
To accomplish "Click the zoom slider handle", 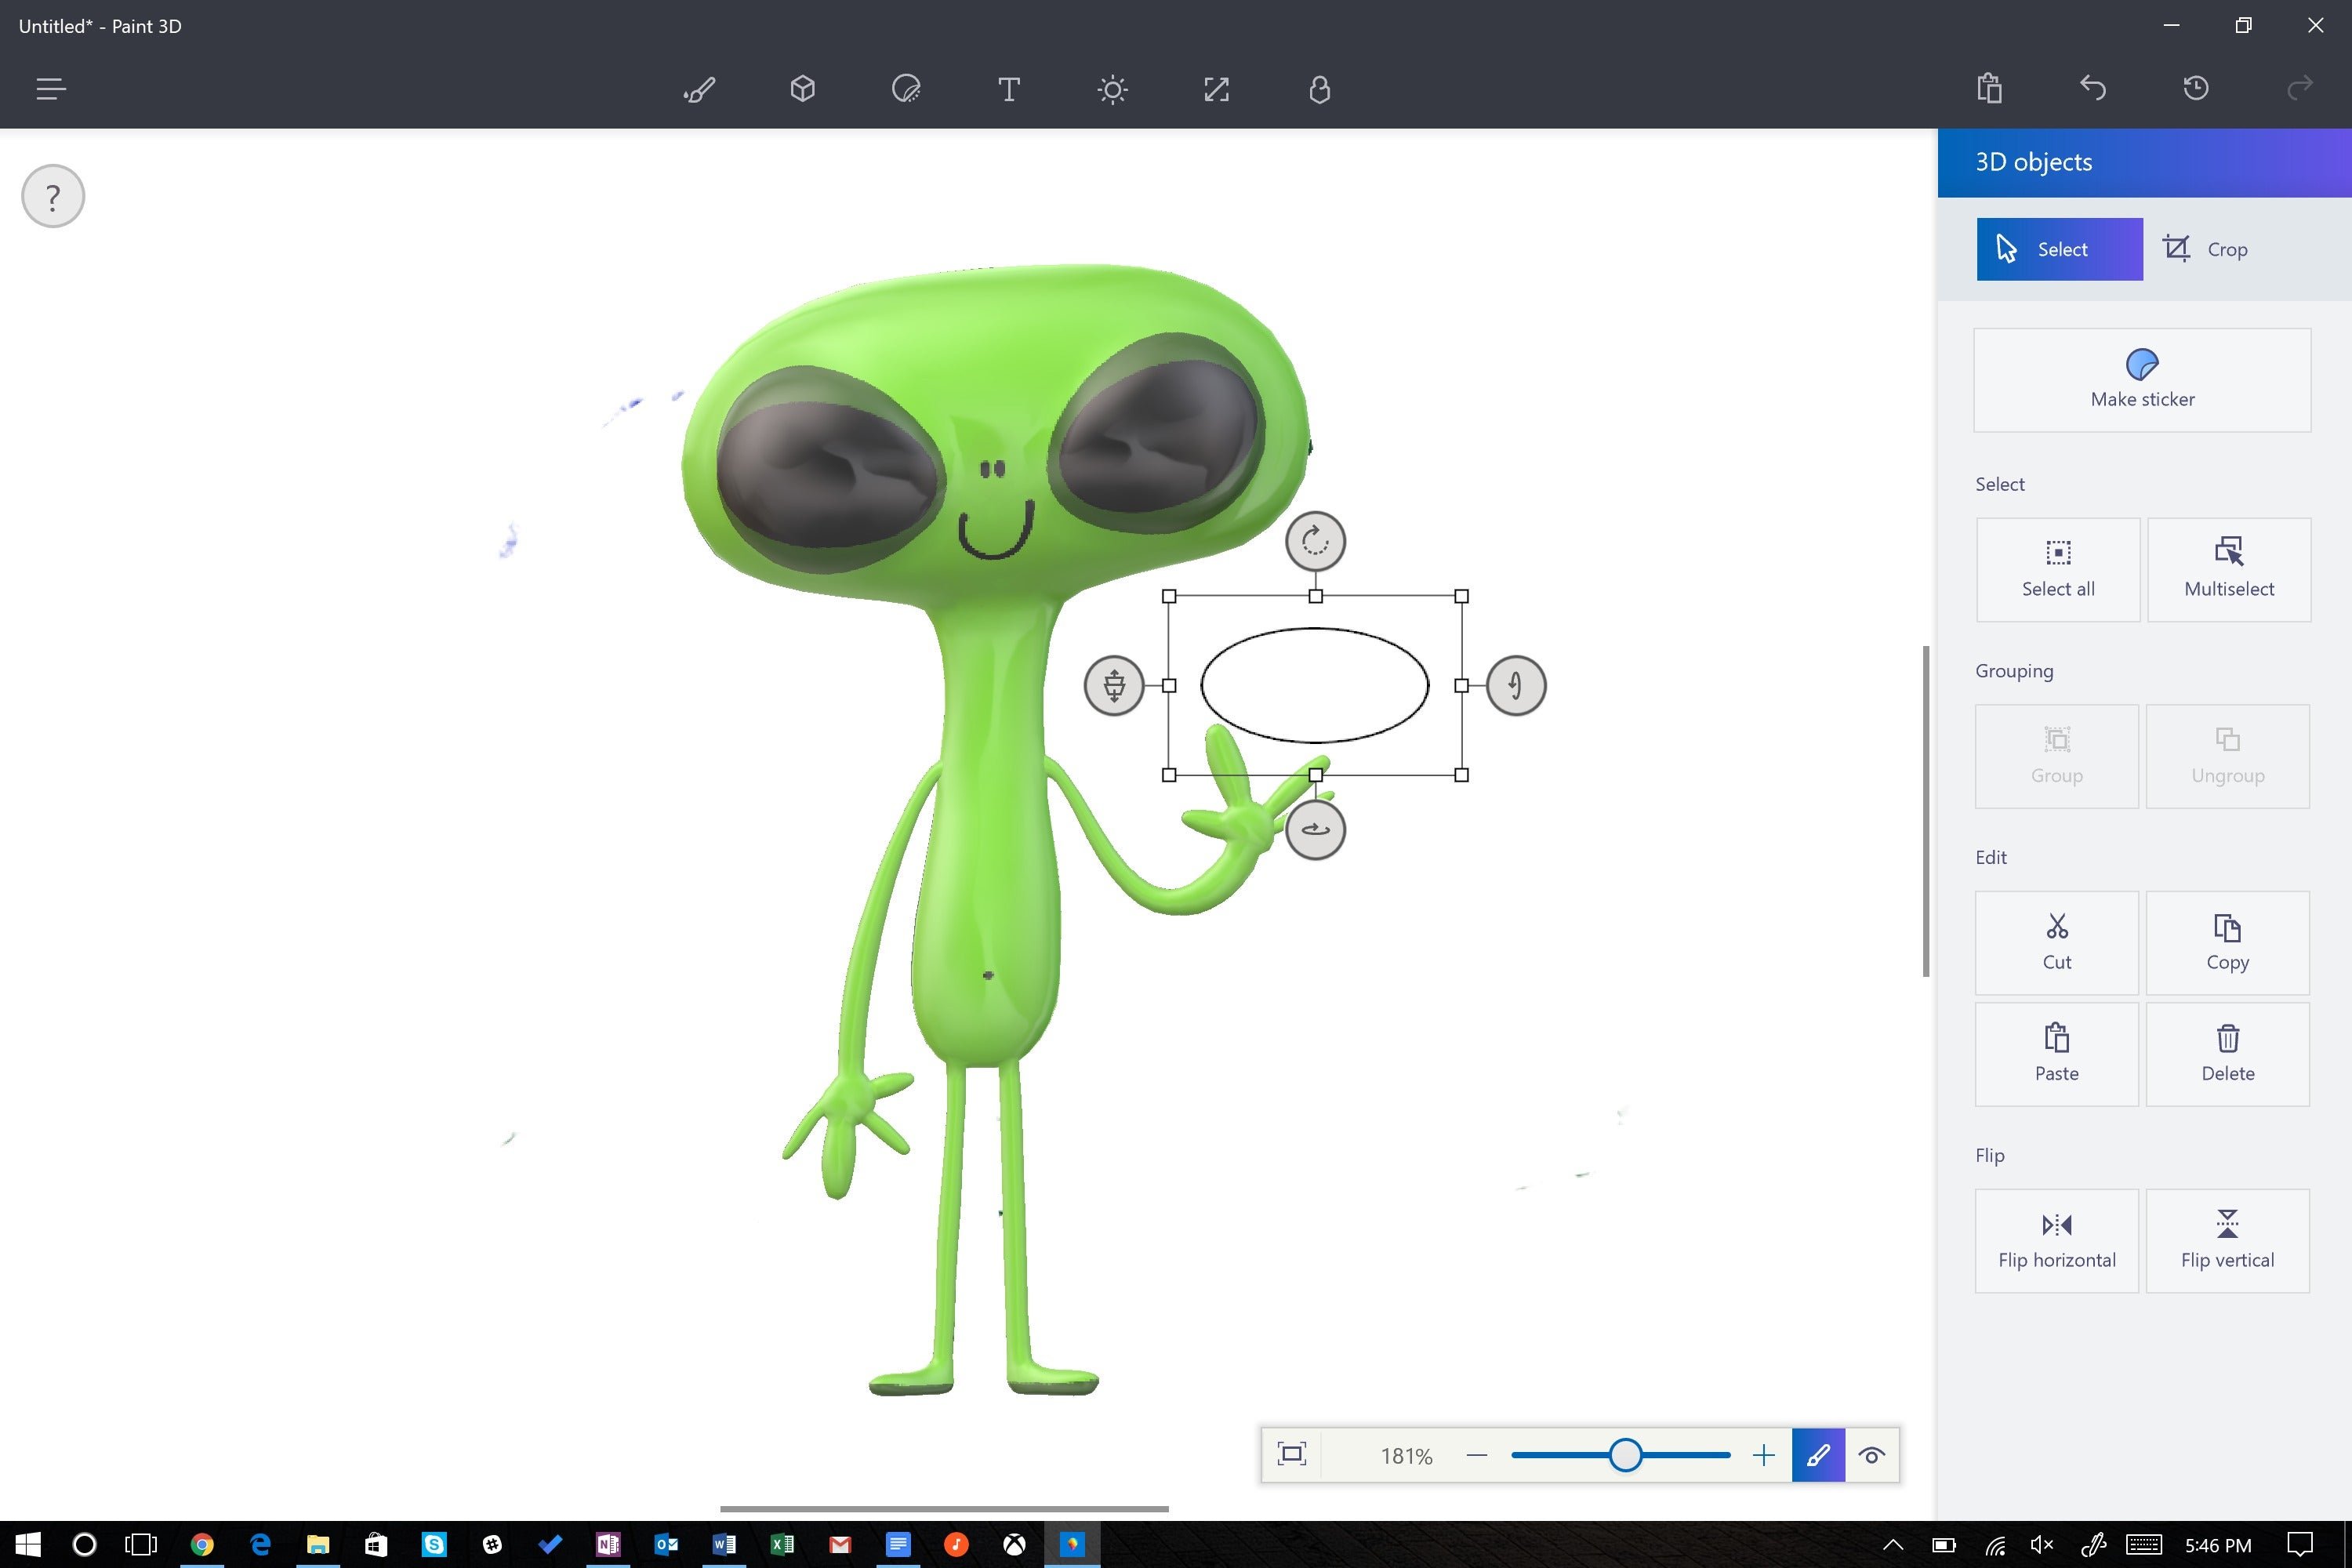I will coord(1625,1455).
